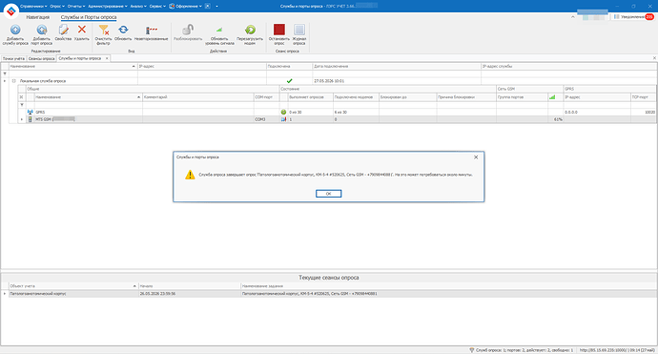Close the warning dialog with X
The height and width of the screenshot is (354, 658).
point(476,157)
